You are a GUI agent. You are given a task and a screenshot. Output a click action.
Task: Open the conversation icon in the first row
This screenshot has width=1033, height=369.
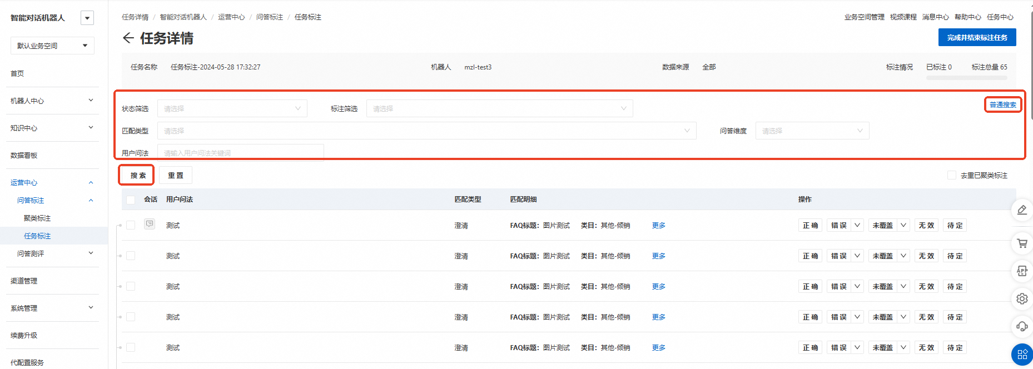[x=150, y=224]
